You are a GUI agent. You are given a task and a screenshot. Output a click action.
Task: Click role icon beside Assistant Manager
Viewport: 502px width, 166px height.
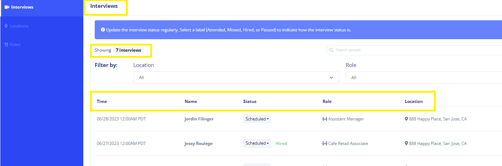point(324,119)
